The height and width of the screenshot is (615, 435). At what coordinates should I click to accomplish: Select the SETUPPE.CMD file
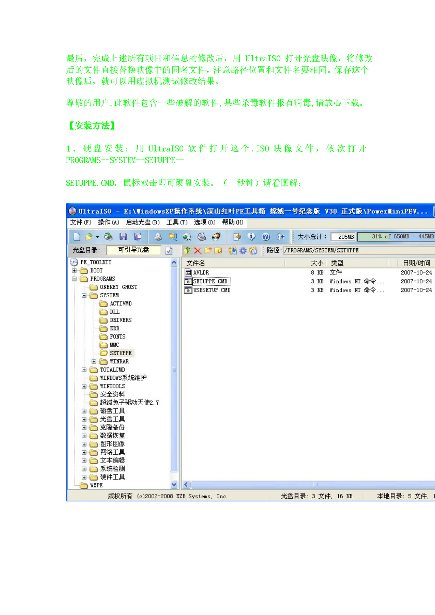[x=208, y=281]
